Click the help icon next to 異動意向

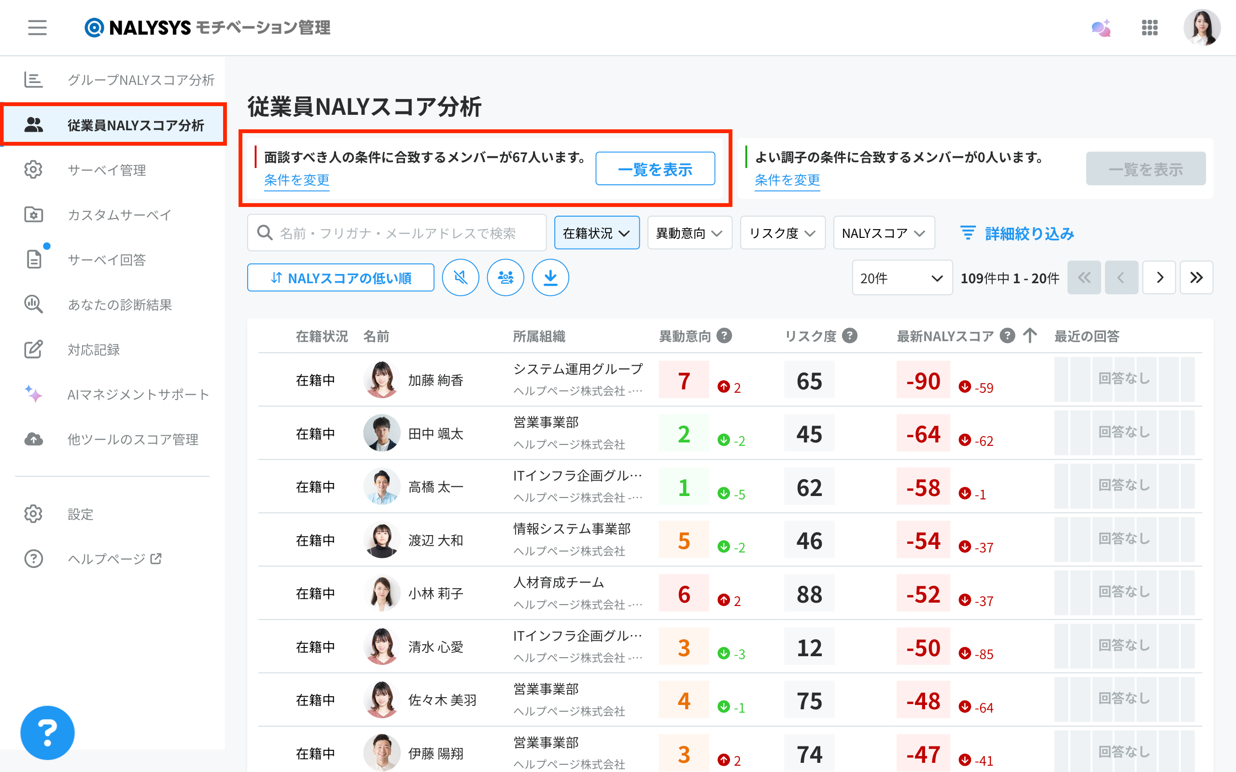[724, 336]
